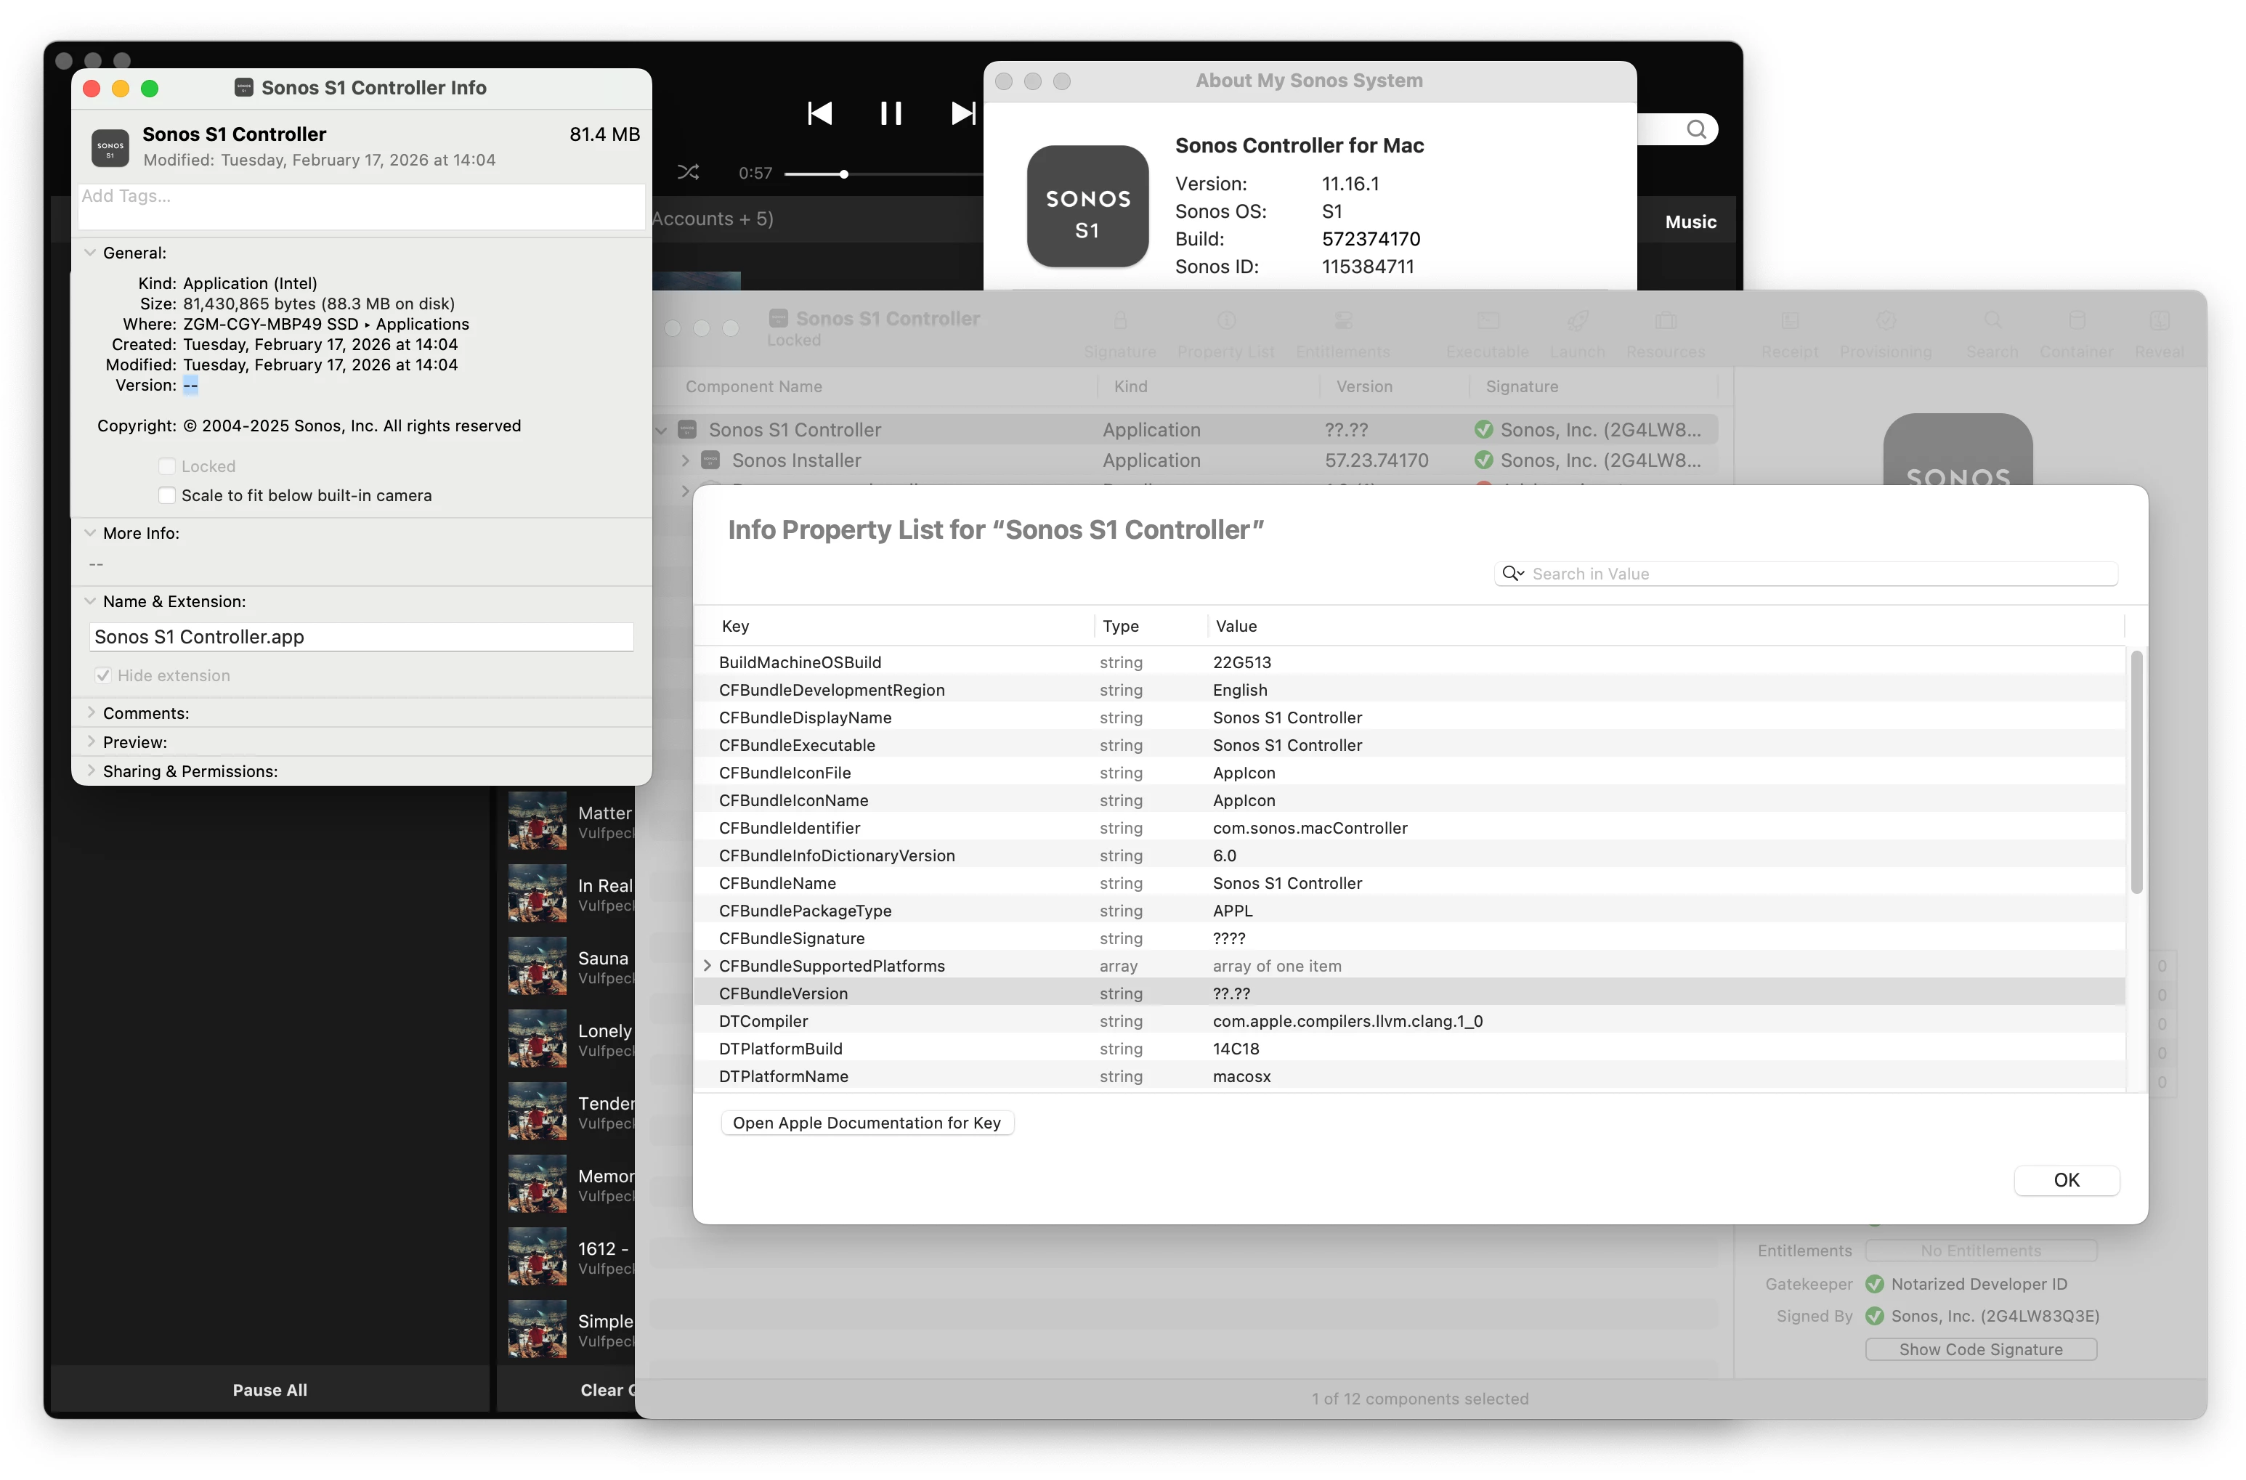Screen dimensions: 2246x1480
Task: Click Open Apple Documentation for Key
Action: click(x=866, y=1122)
